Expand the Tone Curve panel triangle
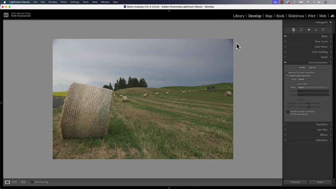 330,41
